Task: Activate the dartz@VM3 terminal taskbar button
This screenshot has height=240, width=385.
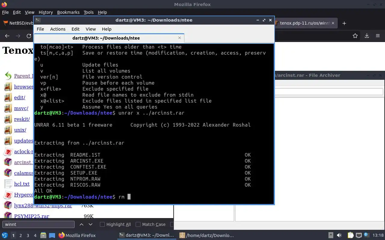Action: pos(147,235)
